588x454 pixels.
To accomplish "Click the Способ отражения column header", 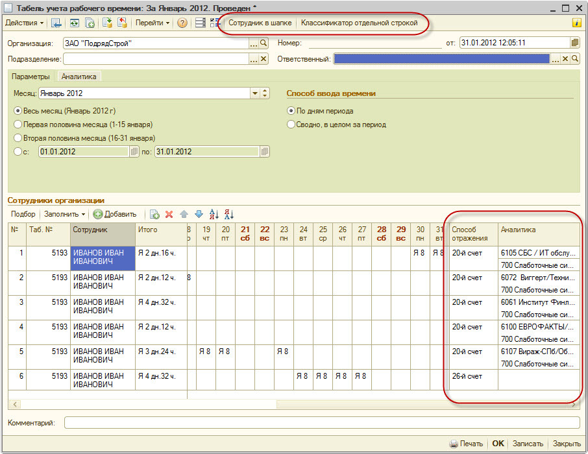I will pos(474,234).
